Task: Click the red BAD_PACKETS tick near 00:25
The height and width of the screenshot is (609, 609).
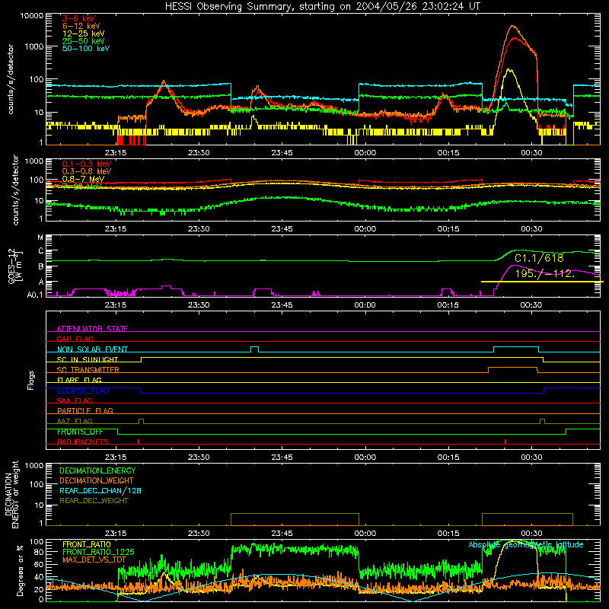Action: [505, 442]
